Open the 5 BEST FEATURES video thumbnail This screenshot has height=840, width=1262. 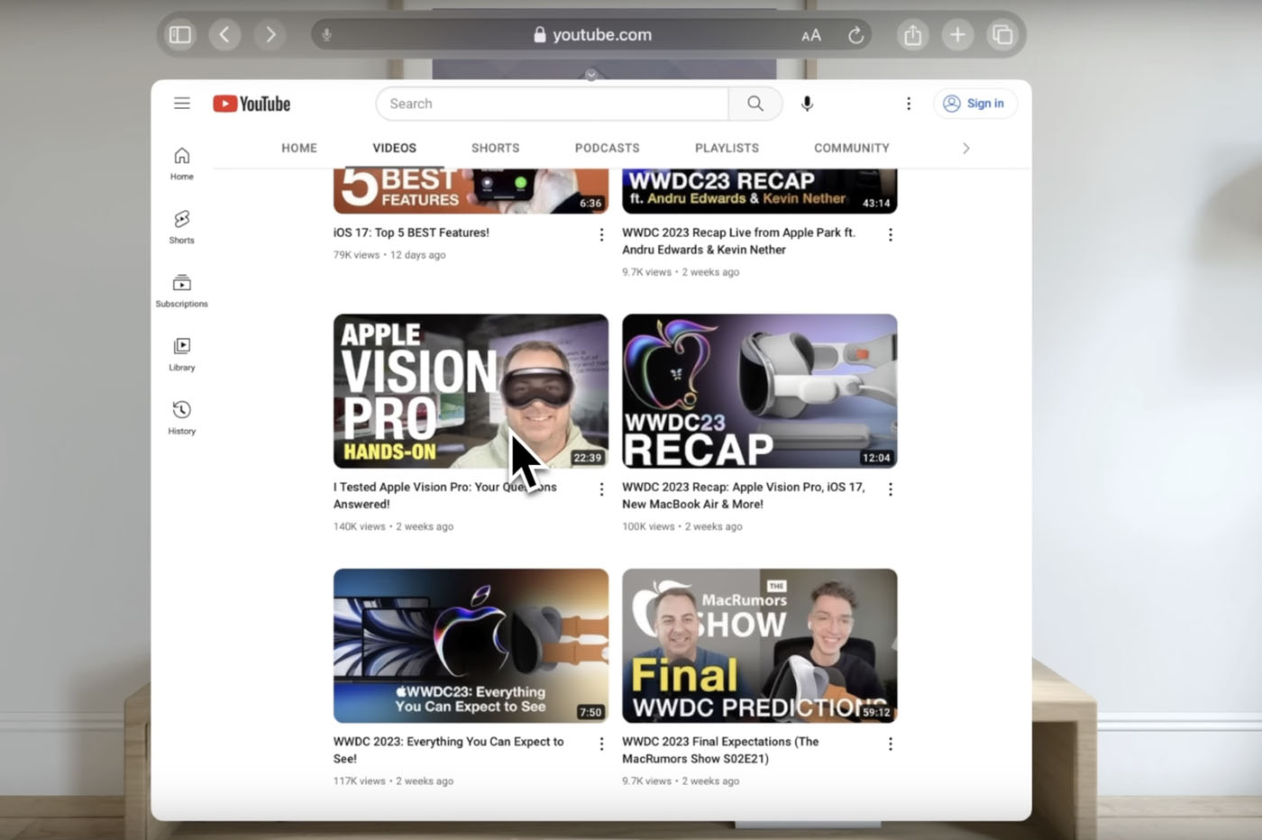471,191
